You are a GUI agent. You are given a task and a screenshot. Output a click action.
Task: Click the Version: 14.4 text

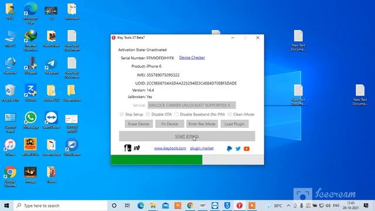pos(143,90)
